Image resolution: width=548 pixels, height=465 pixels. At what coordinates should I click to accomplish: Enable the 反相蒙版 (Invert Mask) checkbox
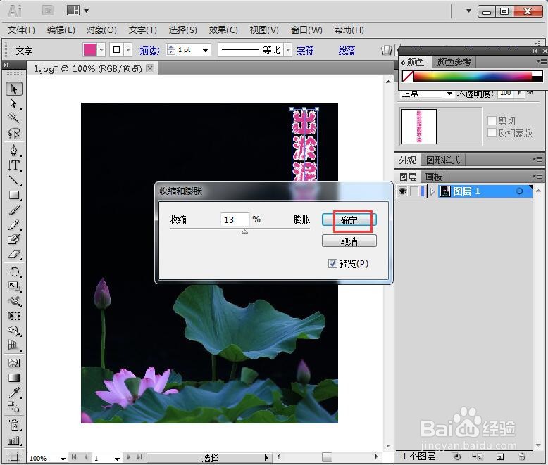click(x=492, y=133)
